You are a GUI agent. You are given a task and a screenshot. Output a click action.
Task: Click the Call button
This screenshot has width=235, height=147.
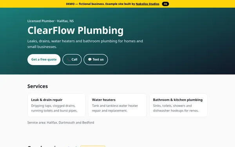click(x=72, y=60)
